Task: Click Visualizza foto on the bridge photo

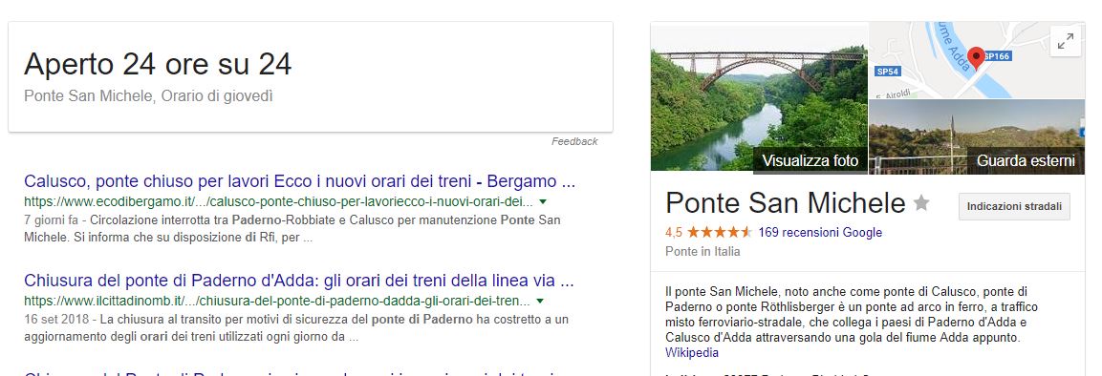Action: coord(810,160)
